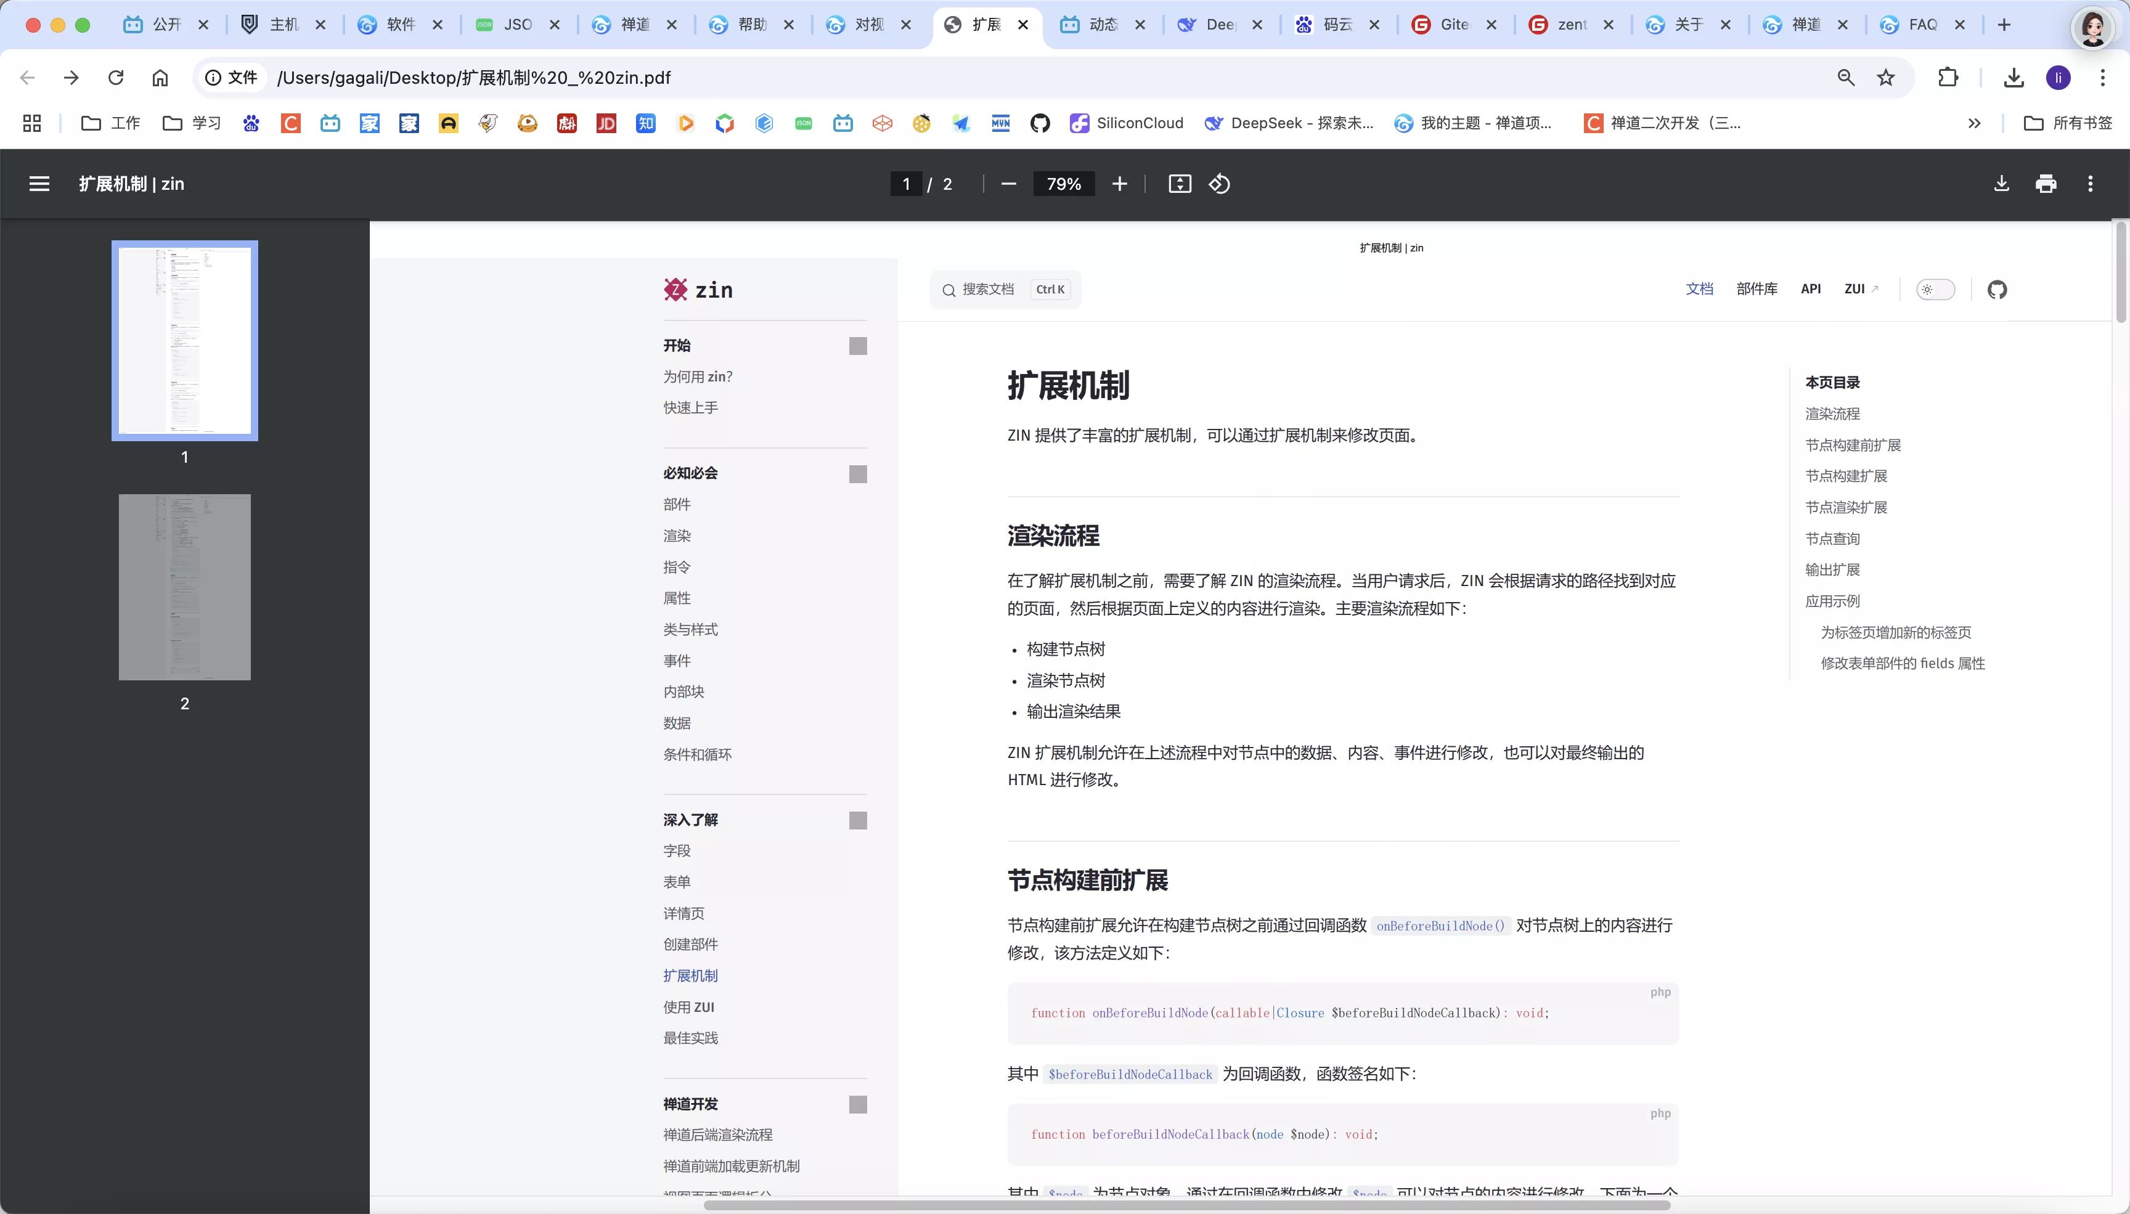The height and width of the screenshot is (1214, 2130).
Task: Open browser downloads tray
Action: click(2014, 78)
